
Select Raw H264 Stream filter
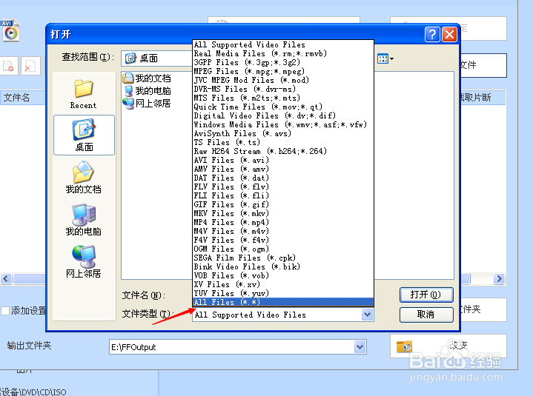point(283,151)
